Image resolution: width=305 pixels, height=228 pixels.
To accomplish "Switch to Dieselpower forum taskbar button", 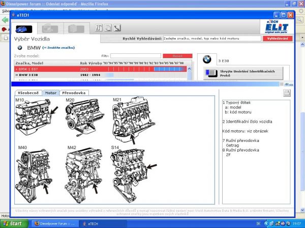I will tap(55, 223).
